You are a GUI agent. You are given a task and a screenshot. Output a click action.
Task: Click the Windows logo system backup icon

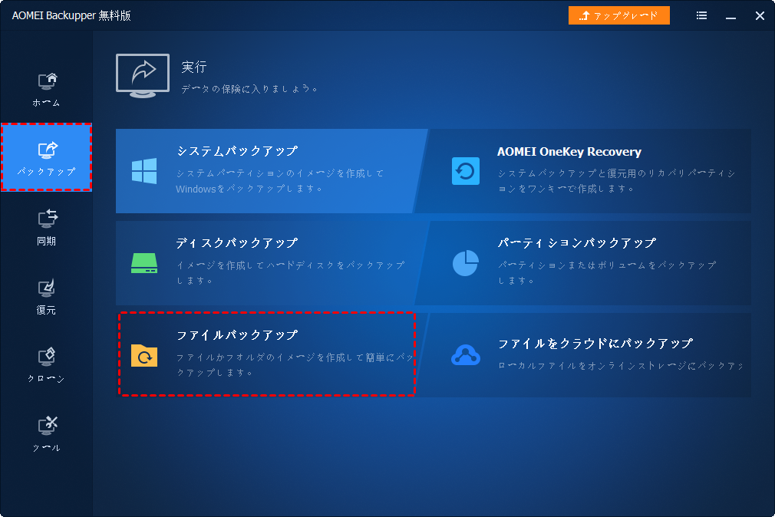click(x=144, y=171)
